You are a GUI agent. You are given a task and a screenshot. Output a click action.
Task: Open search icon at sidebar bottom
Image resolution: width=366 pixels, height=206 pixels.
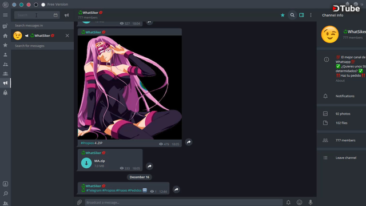[5, 193]
